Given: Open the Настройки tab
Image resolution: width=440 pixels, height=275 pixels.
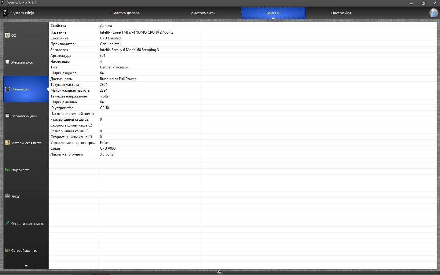Looking at the screenshot, I should (x=341, y=13).
